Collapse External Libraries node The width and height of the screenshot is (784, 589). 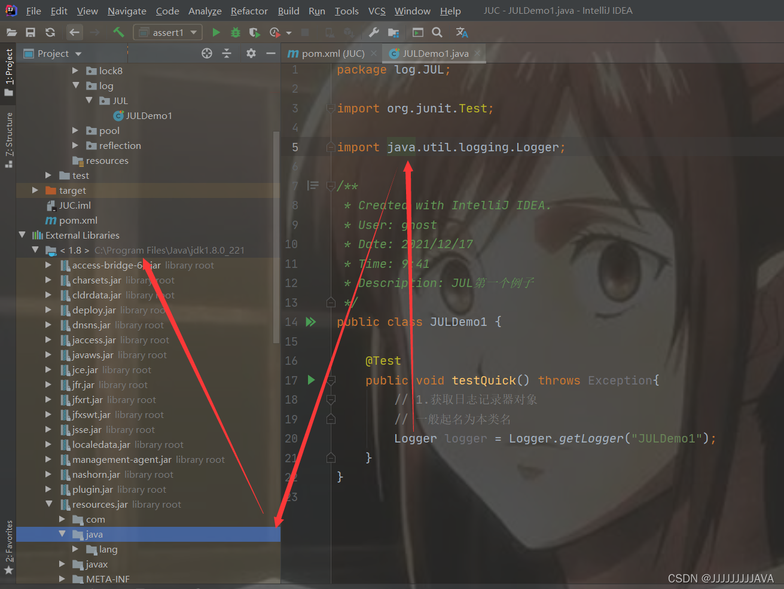(22, 235)
